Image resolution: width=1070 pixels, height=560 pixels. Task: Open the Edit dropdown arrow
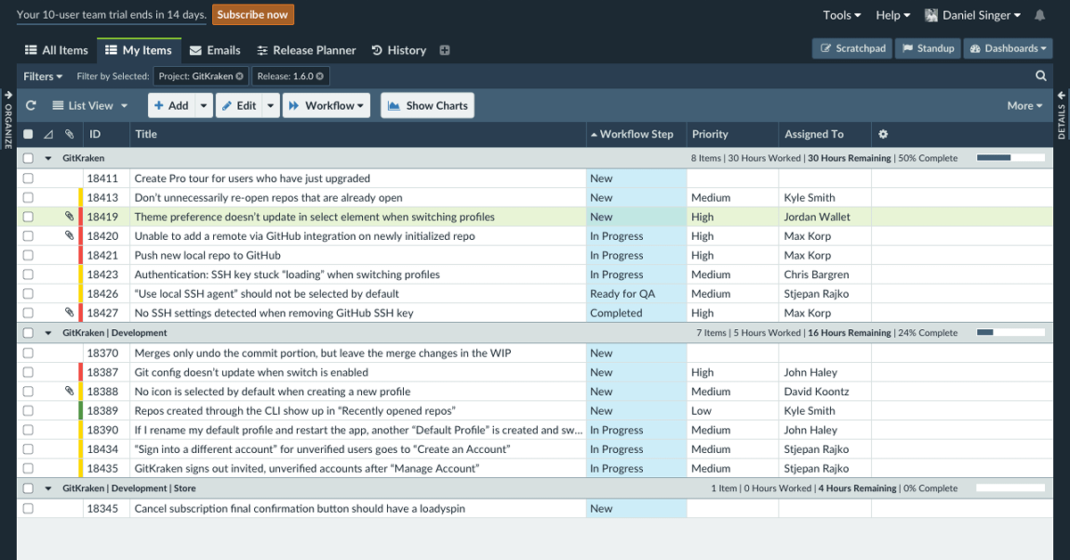[270, 105]
